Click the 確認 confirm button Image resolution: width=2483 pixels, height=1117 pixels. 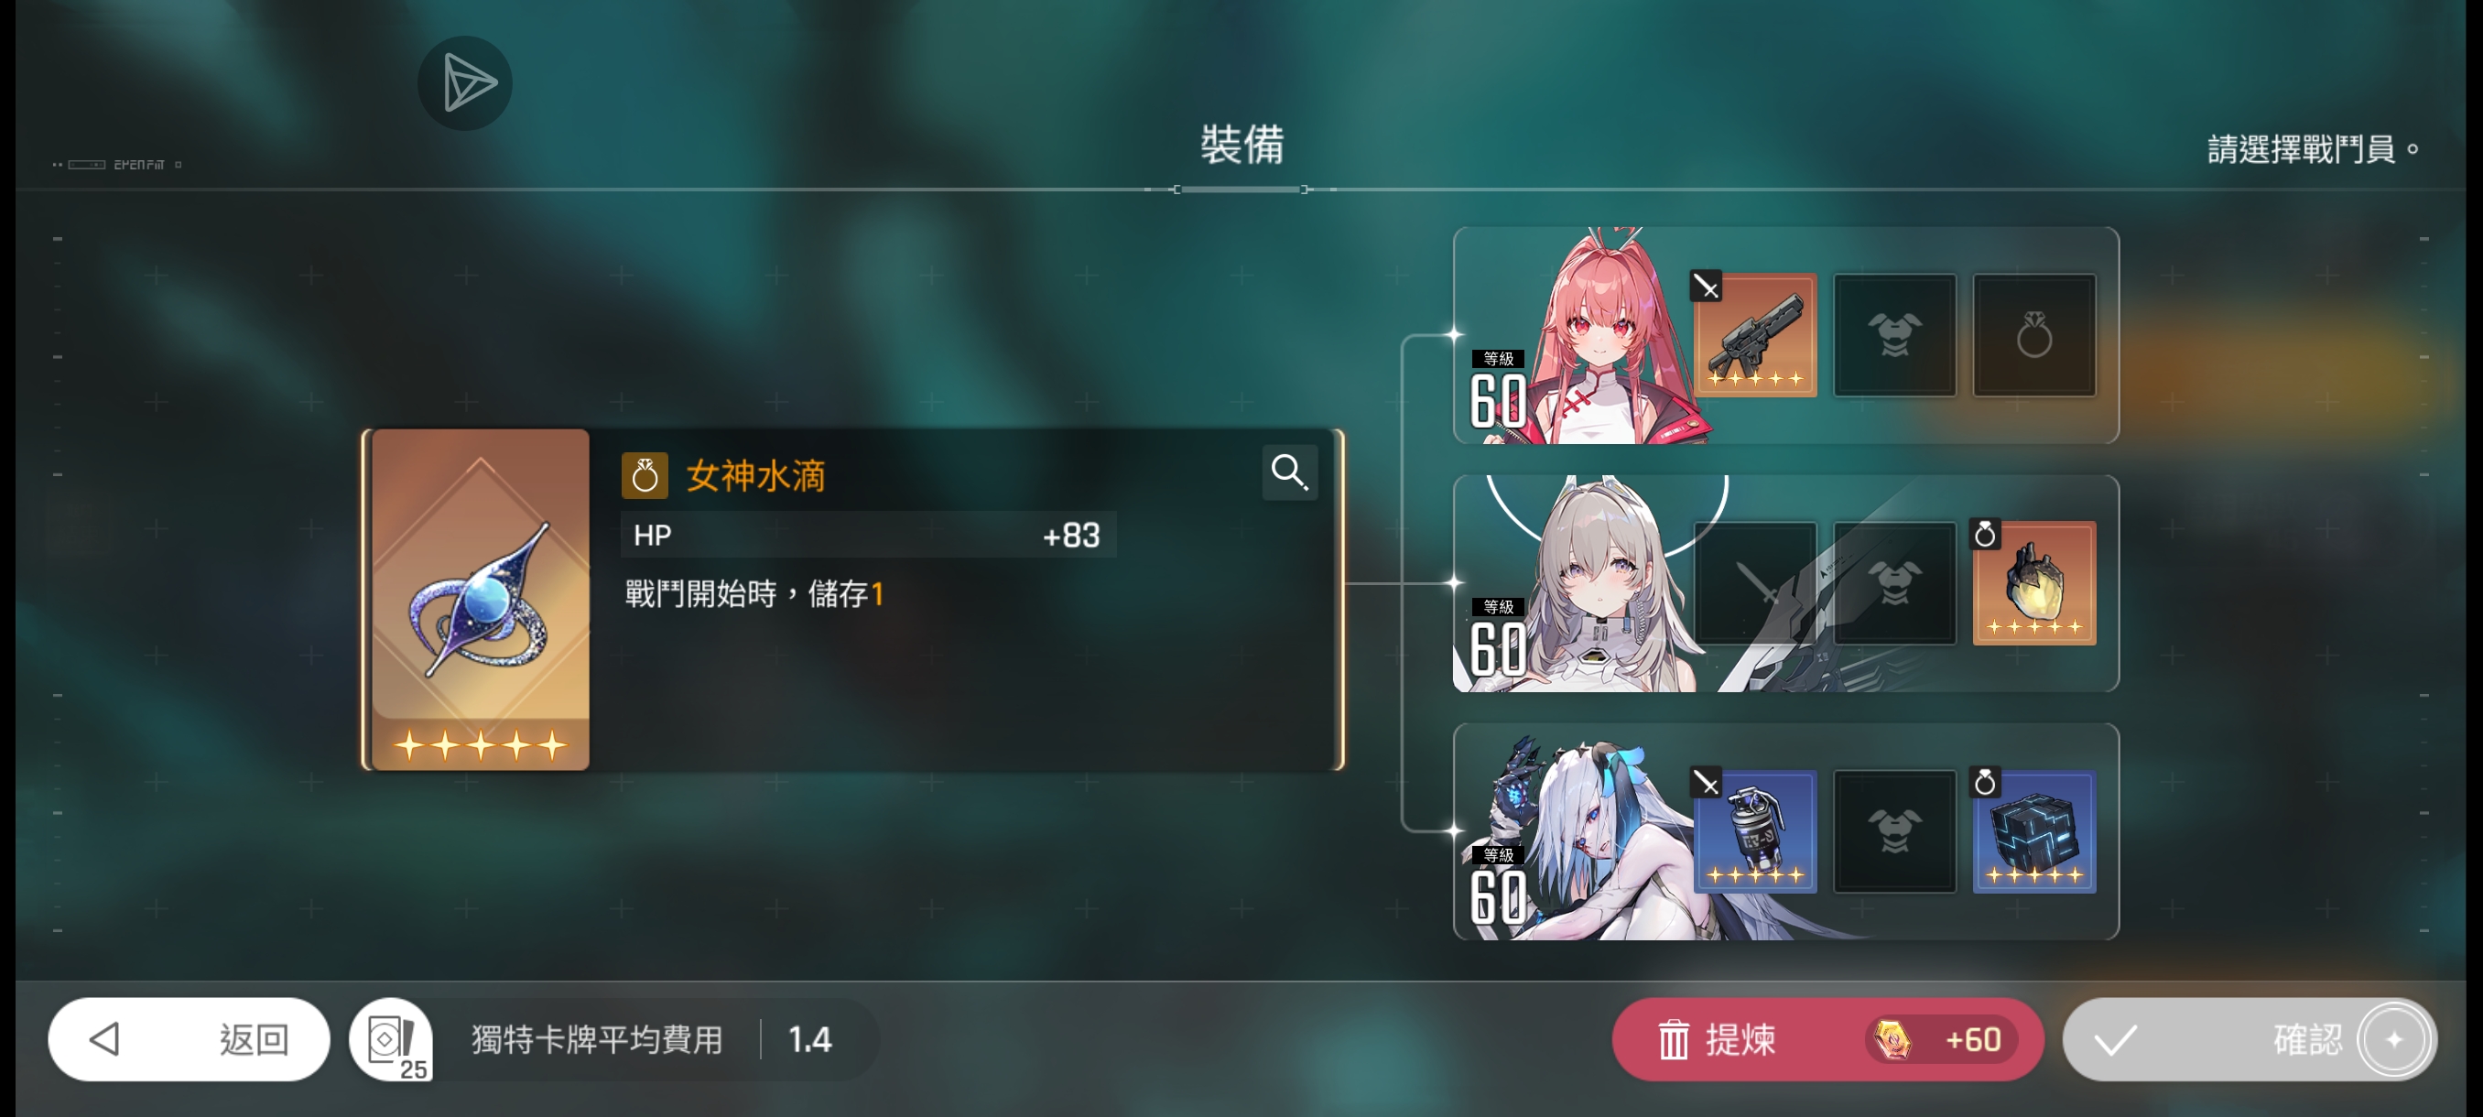point(2249,1039)
